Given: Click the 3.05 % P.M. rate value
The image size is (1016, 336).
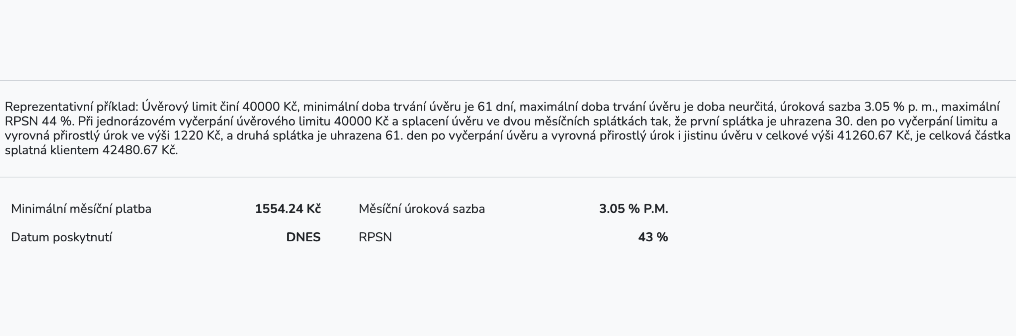Looking at the screenshot, I should pos(634,209).
